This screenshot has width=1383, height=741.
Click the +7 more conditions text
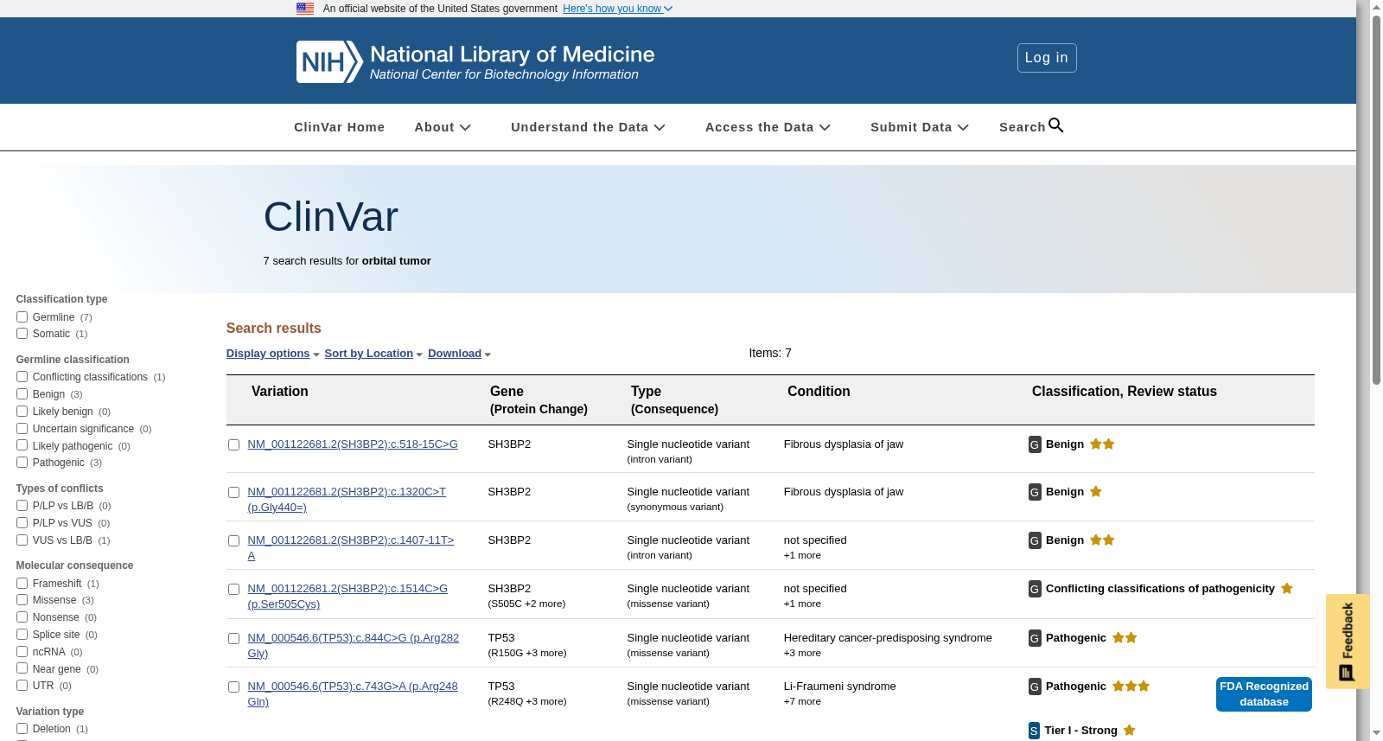click(x=802, y=702)
